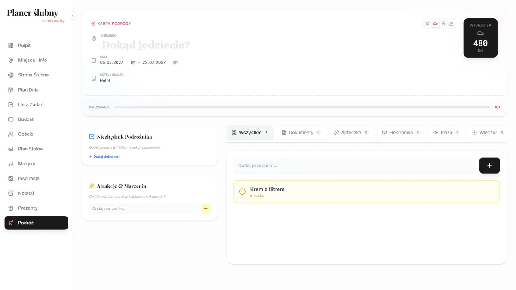The image size is (516, 290).
Task: Pick the ship transport icon
Action: [451, 24]
